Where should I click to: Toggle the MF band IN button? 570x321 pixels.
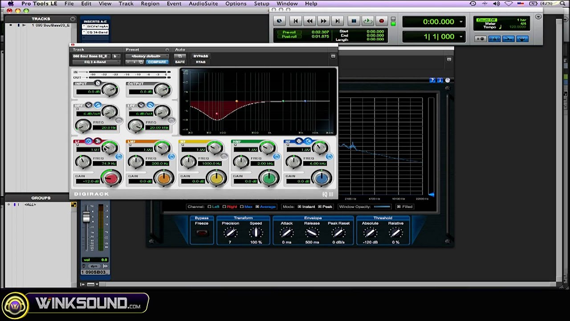tap(224, 157)
